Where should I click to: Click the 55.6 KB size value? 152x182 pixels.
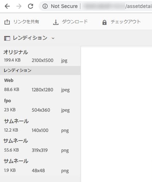tap(11, 150)
